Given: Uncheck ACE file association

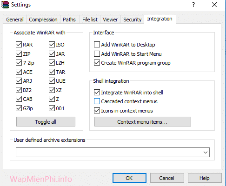Looking at the screenshot, I should click(x=19, y=72).
